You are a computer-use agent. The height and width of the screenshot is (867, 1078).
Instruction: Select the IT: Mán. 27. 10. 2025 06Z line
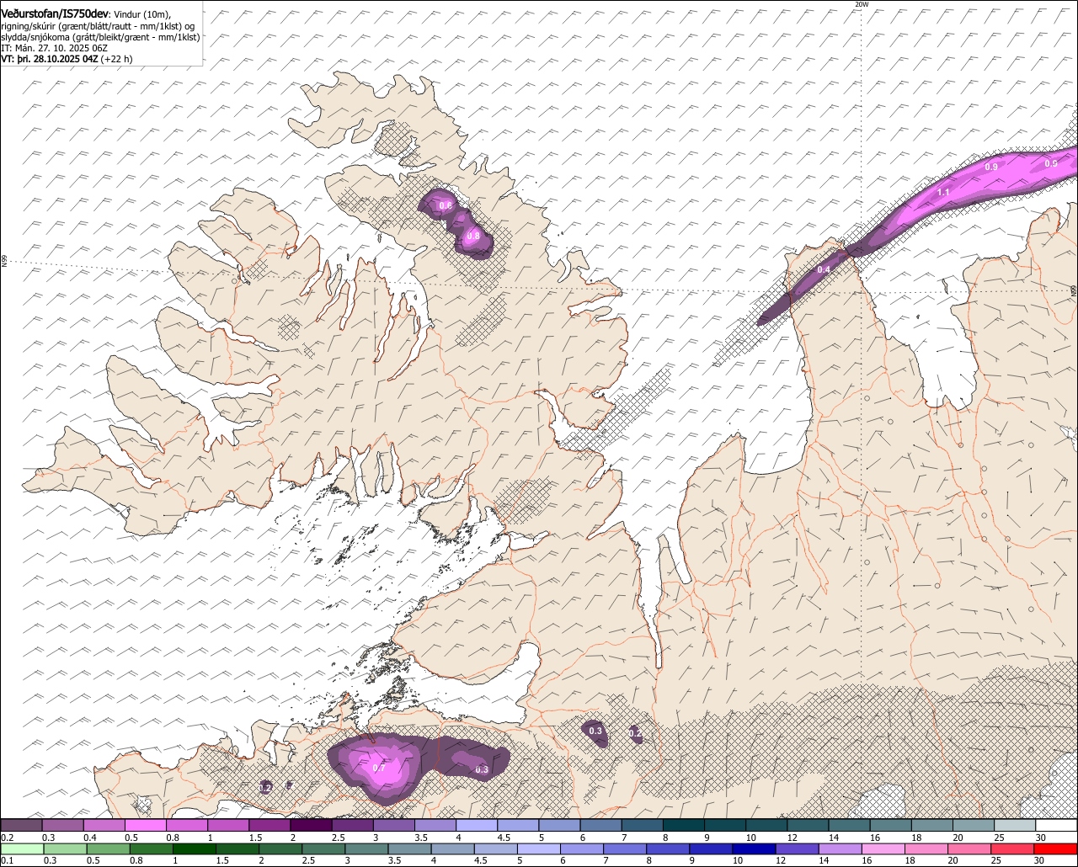coord(54,48)
